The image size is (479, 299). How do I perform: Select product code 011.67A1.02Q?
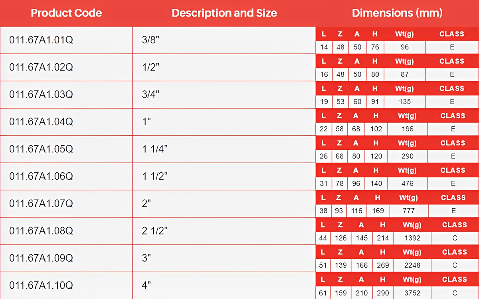pos(41,67)
